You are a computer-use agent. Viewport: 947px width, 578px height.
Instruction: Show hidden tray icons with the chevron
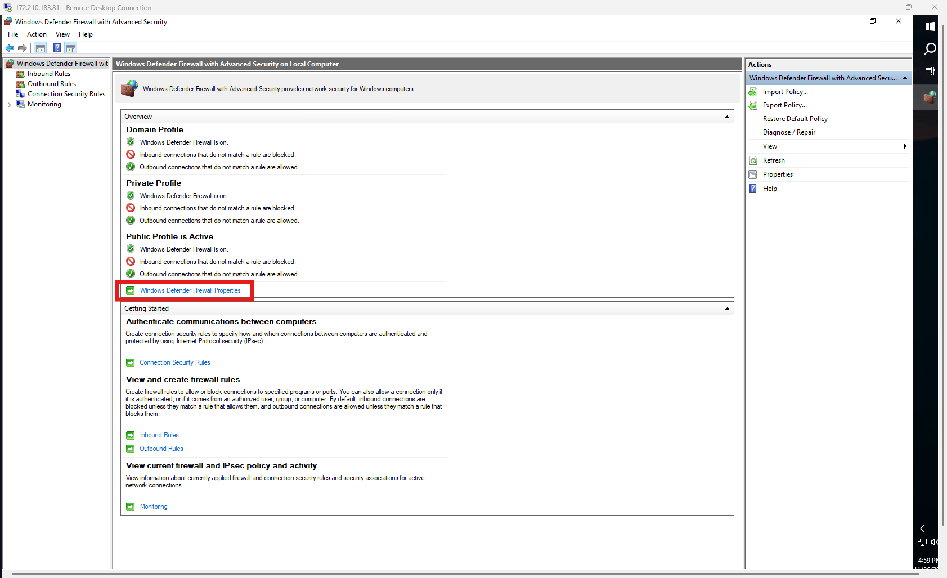pos(922,528)
